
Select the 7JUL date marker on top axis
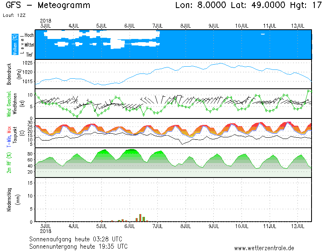157,25
